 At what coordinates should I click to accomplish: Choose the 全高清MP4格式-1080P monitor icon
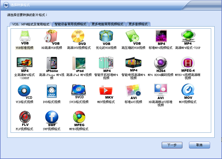point(25,65)
